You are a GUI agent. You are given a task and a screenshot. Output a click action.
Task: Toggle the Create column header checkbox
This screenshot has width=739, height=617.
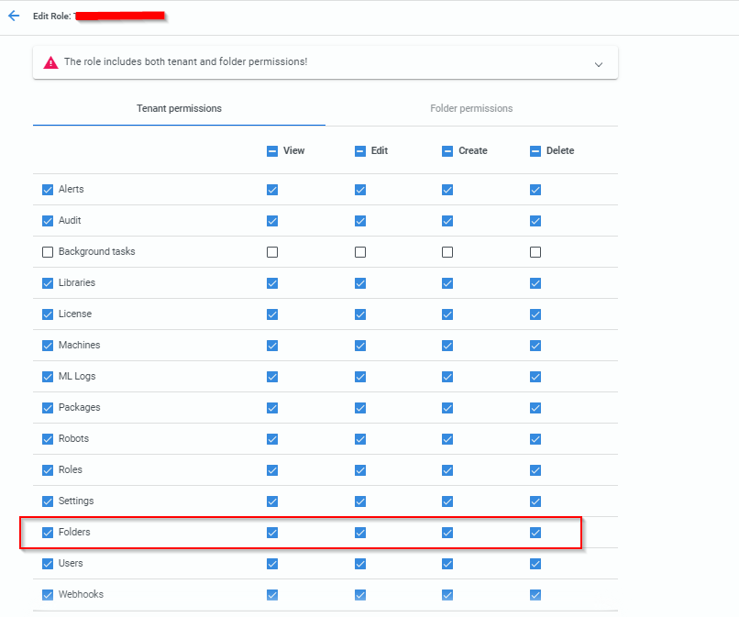click(x=447, y=150)
